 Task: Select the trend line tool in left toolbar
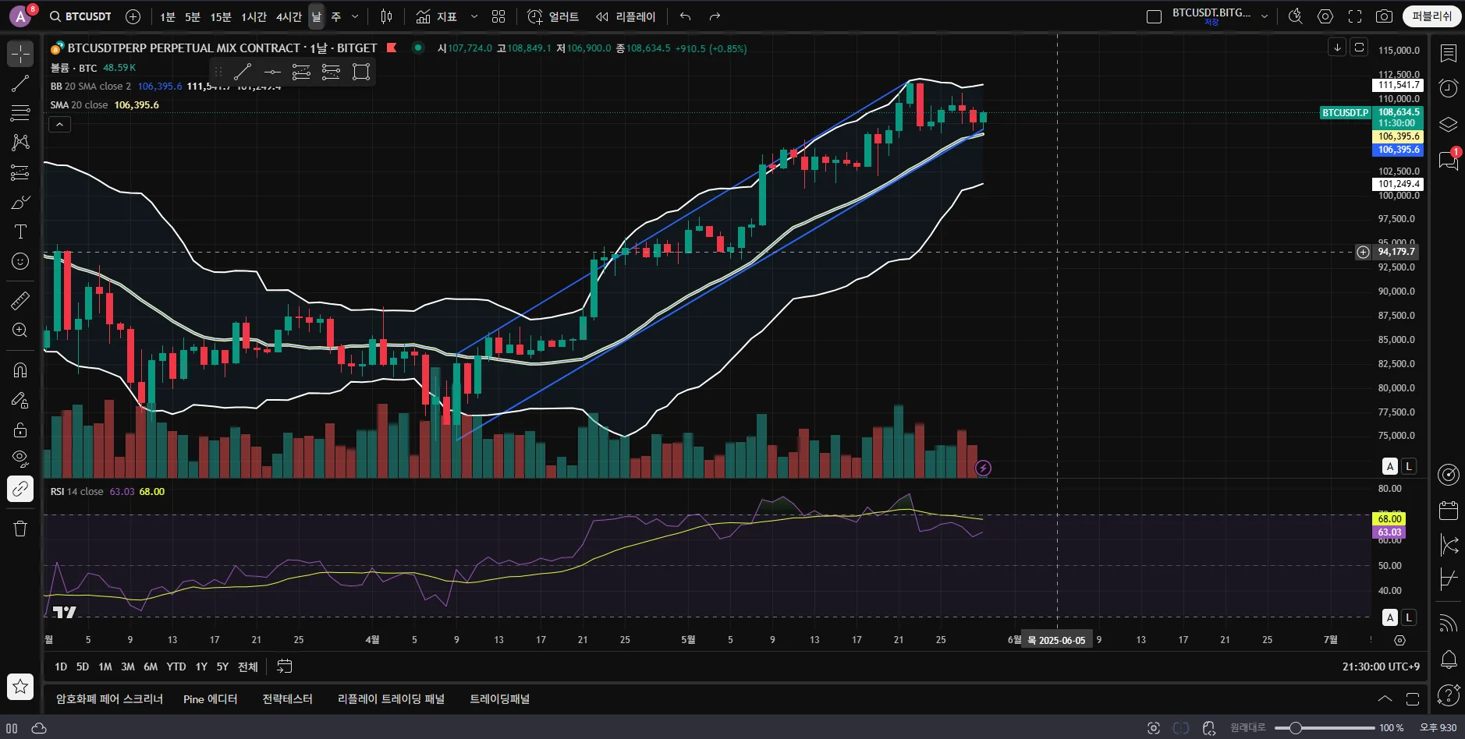click(x=20, y=83)
